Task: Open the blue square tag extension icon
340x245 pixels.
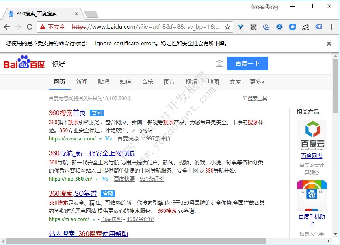Action: click(292, 27)
